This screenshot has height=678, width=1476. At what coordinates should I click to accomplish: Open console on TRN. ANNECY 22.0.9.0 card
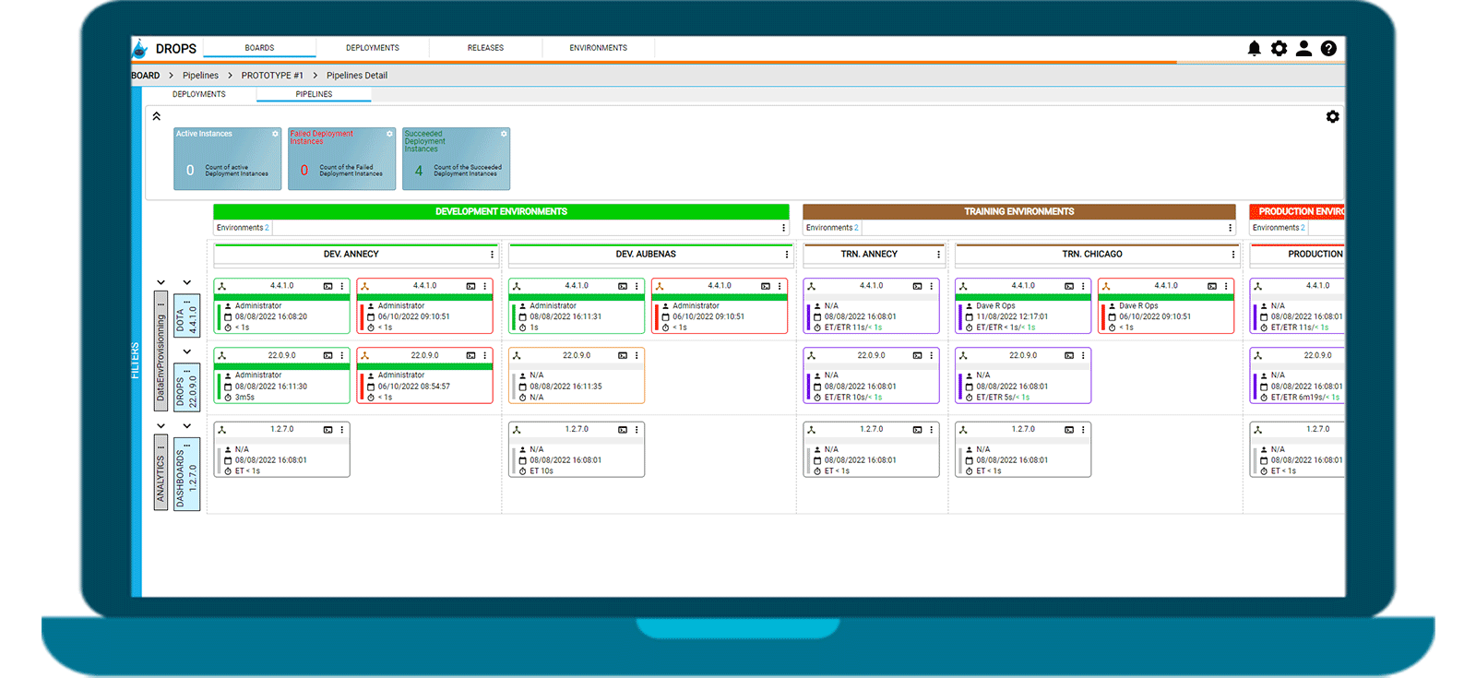[917, 355]
